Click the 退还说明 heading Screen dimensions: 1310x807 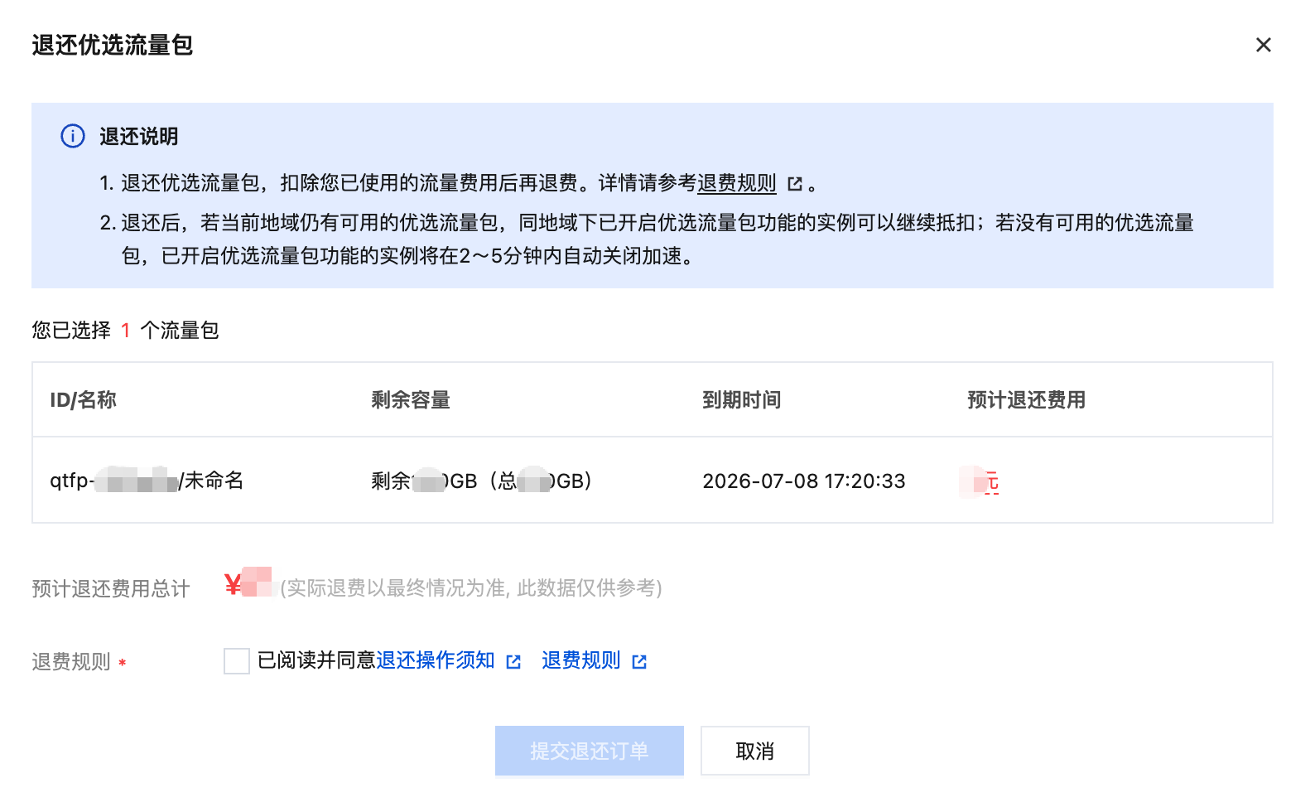pos(139,136)
